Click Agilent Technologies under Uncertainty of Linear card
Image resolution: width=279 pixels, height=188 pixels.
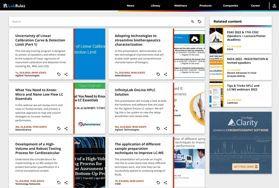(x=28, y=76)
